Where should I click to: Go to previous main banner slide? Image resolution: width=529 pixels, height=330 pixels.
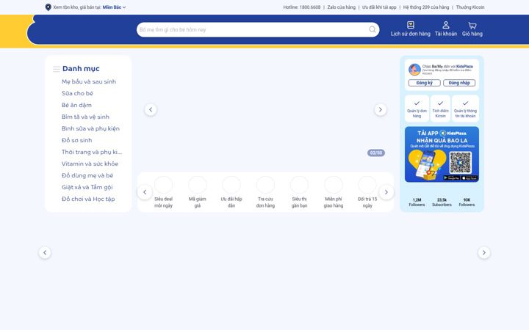pyautogui.click(x=151, y=109)
